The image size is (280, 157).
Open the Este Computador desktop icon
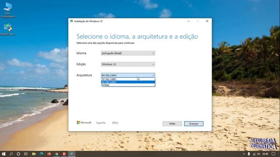click(x=7, y=10)
